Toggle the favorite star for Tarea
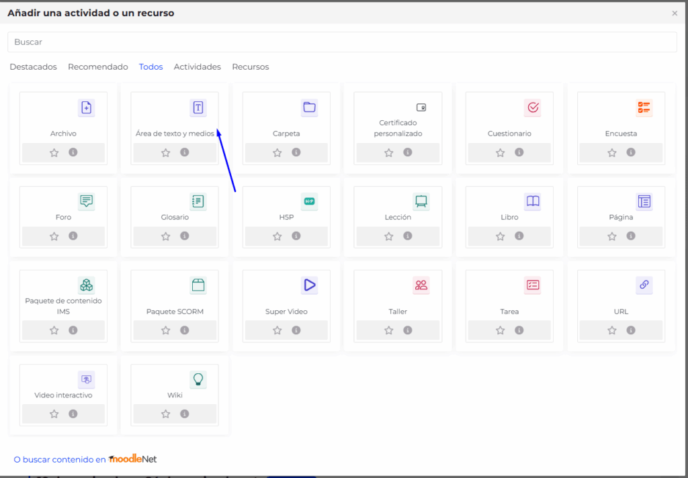The image size is (688, 478). click(501, 330)
